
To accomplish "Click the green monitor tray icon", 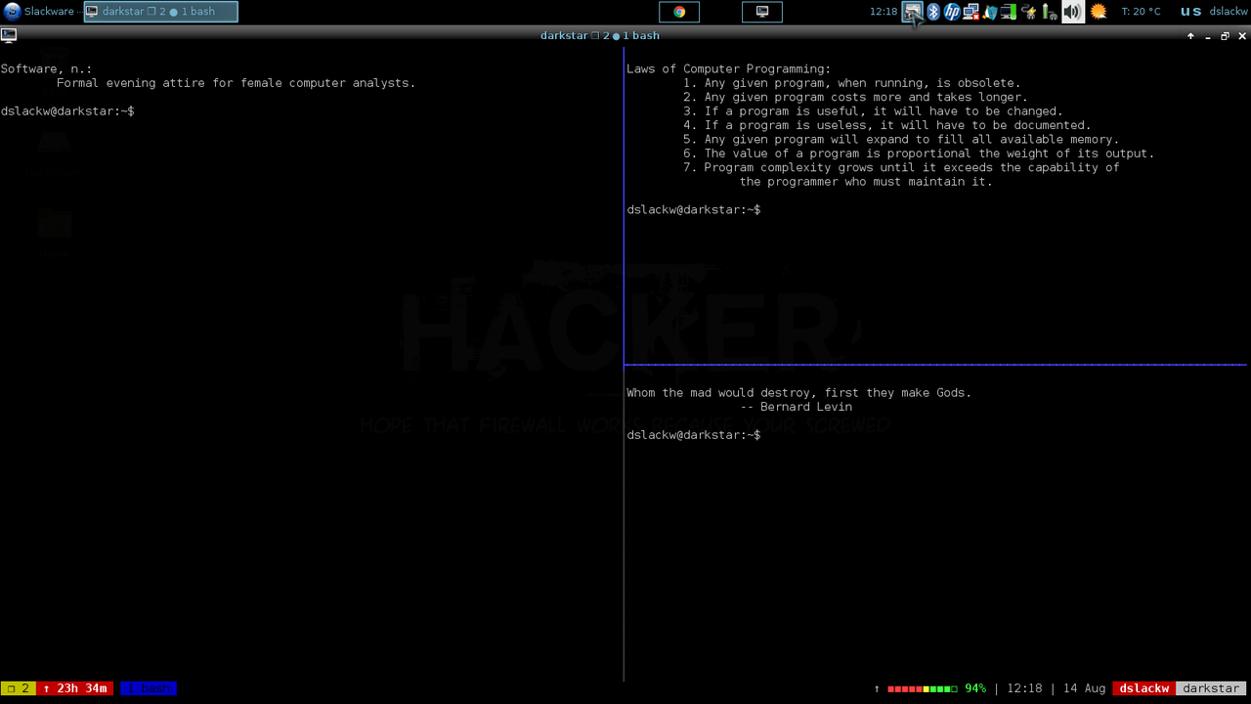I will coord(1009,12).
